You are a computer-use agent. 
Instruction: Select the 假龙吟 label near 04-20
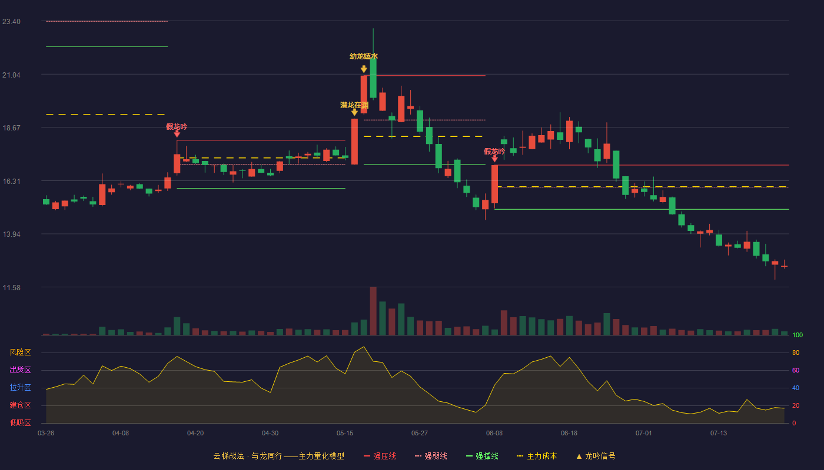point(177,126)
